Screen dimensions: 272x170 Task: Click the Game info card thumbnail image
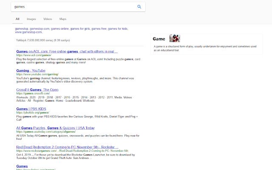click(x=175, y=38)
